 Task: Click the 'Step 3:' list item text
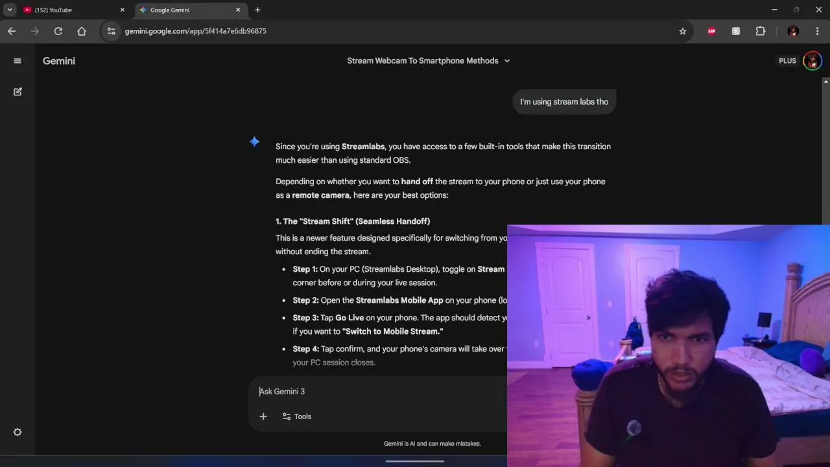pyautogui.click(x=399, y=324)
